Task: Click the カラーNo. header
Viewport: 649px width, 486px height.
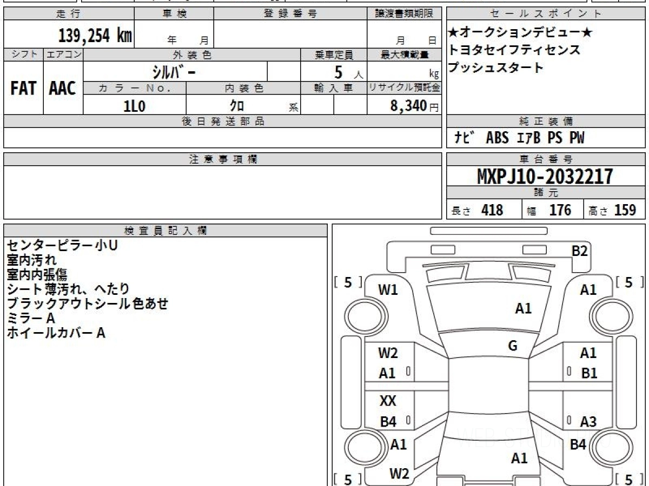Action: pos(135,88)
